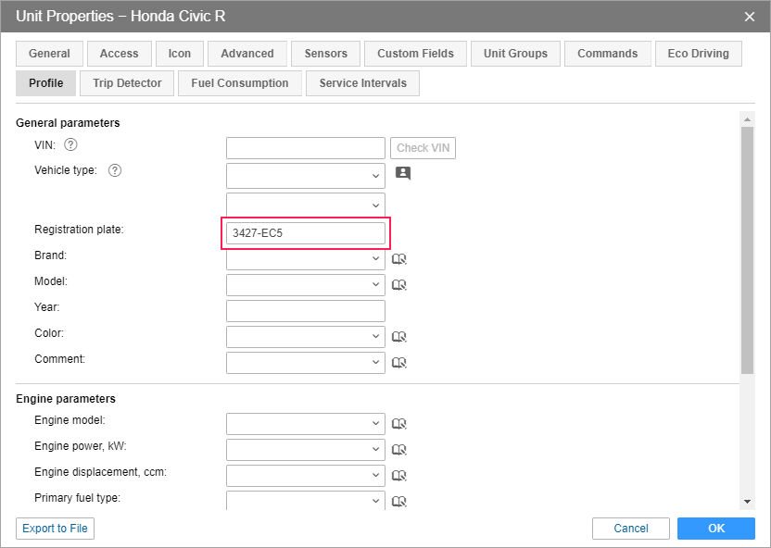Click the lookup book icon beside Brand
Screen dimensions: 771x548
[x=399, y=260]
